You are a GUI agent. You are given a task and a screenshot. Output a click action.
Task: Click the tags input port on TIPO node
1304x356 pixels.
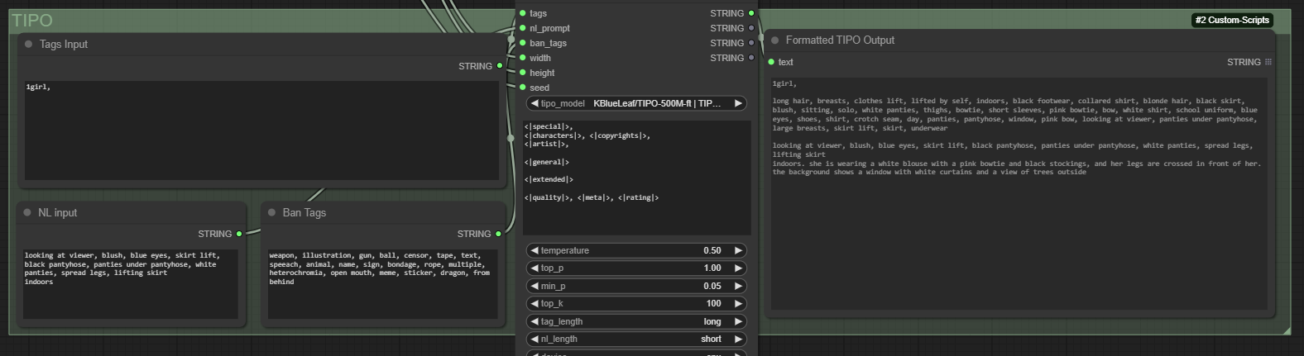(x=522, y=13)
